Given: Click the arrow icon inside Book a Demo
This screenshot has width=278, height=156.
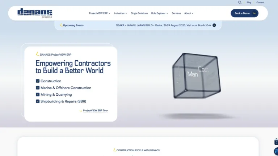Looking at the screenshot, I should [x=254, y=13].
